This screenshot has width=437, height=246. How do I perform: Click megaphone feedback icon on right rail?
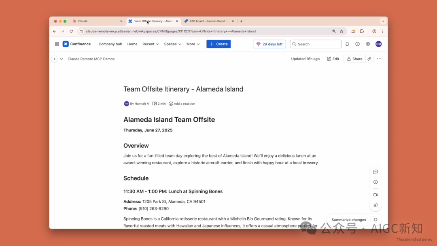point(375,205)
